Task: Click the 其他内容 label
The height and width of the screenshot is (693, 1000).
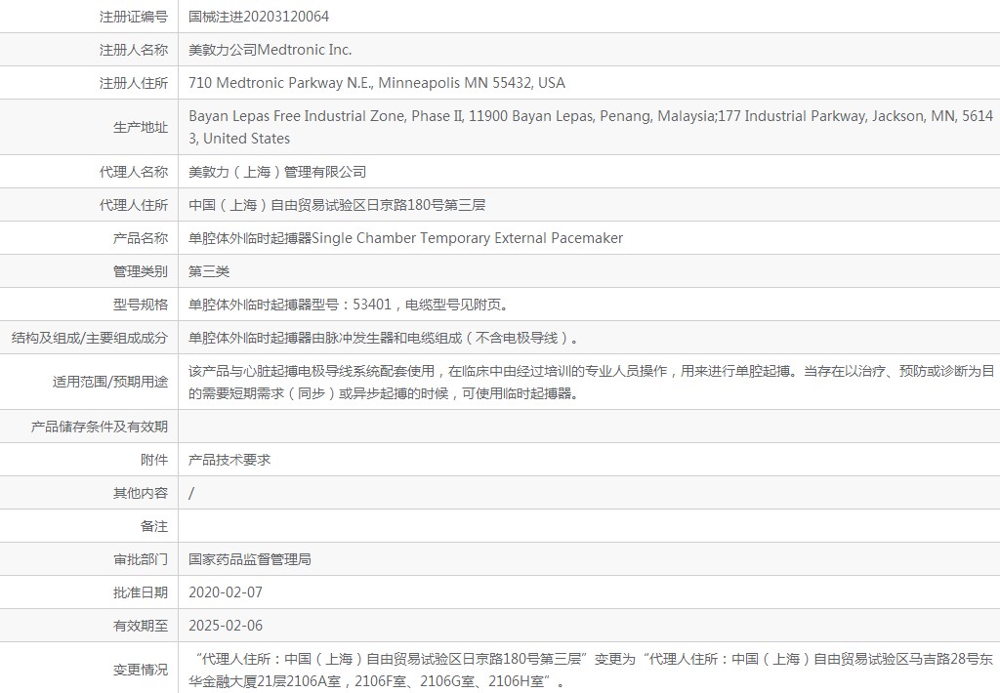Action: 141,493
